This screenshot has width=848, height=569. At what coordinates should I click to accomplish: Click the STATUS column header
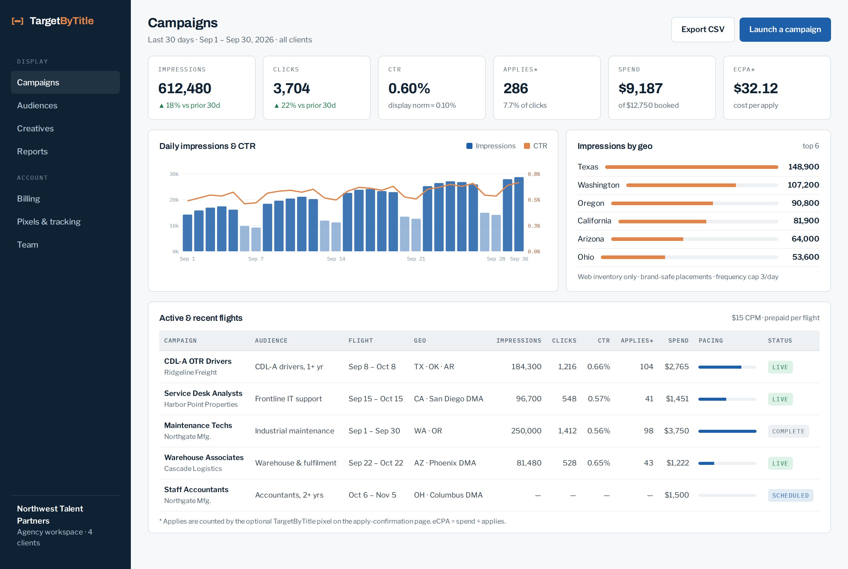coord(780,340)
